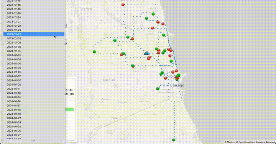Image resolution: width=276 pixels, height=144 pixels.
Task: Choose New Year's date 2024-01-01
Action: click(x=34, y=55)
